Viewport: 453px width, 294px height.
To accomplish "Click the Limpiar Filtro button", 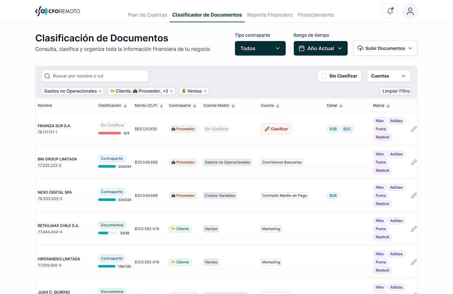I will (395, 91).
